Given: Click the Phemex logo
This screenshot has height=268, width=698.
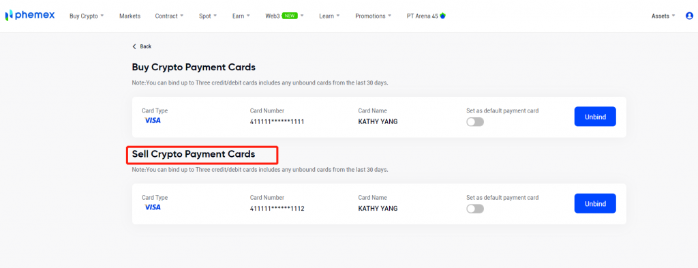Looking at the screenshot, I should [30, 15].
